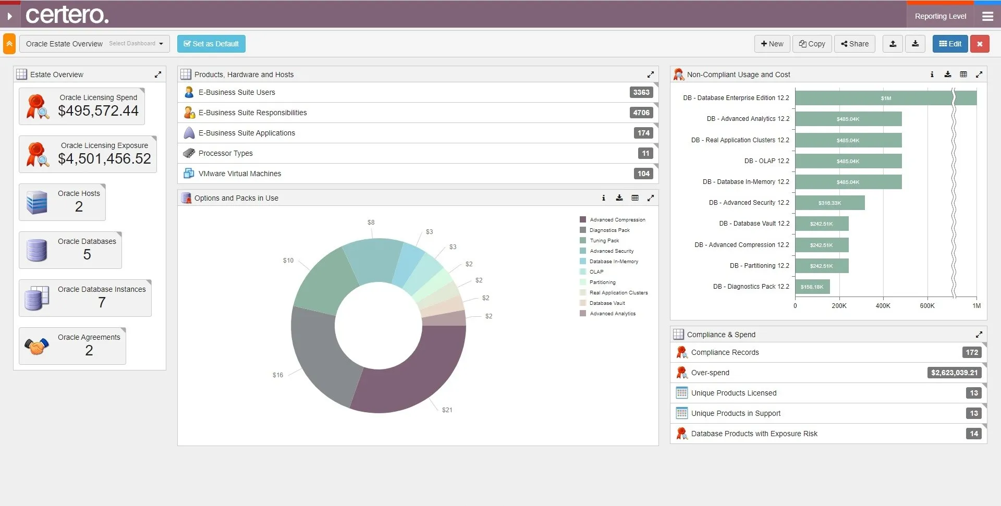Expand the Products, Hardware and Hosts panel
The width and height of the screenshot is (1001, 506).
[651, 75]
